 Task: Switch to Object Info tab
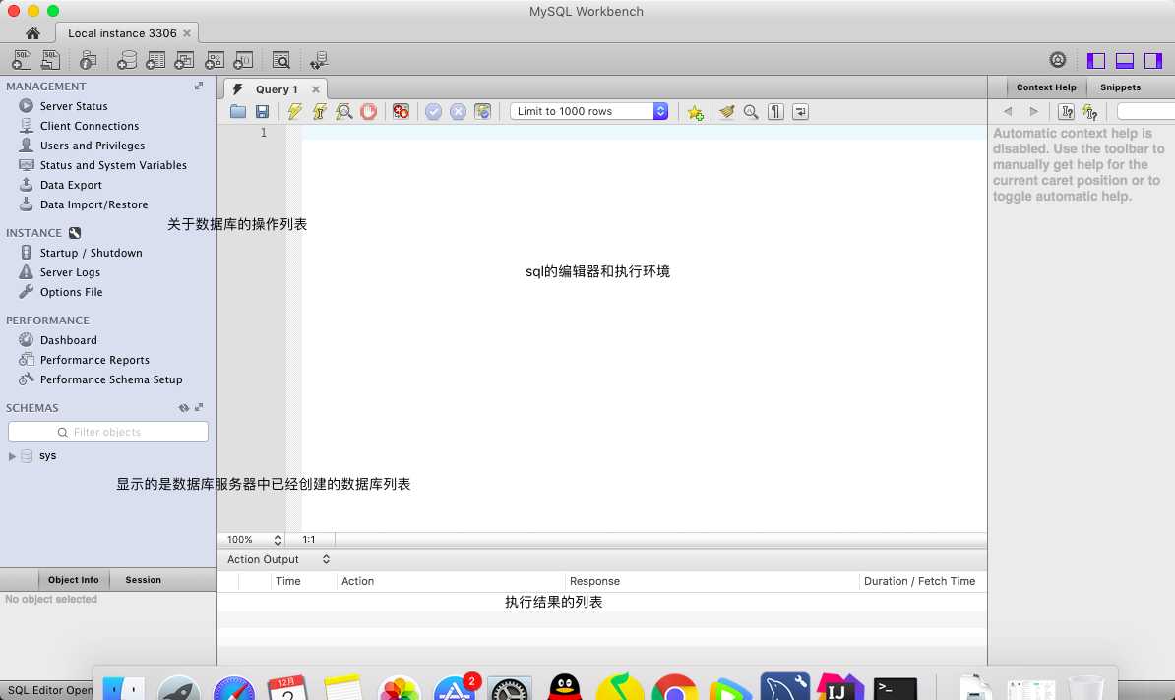point(74,579)
